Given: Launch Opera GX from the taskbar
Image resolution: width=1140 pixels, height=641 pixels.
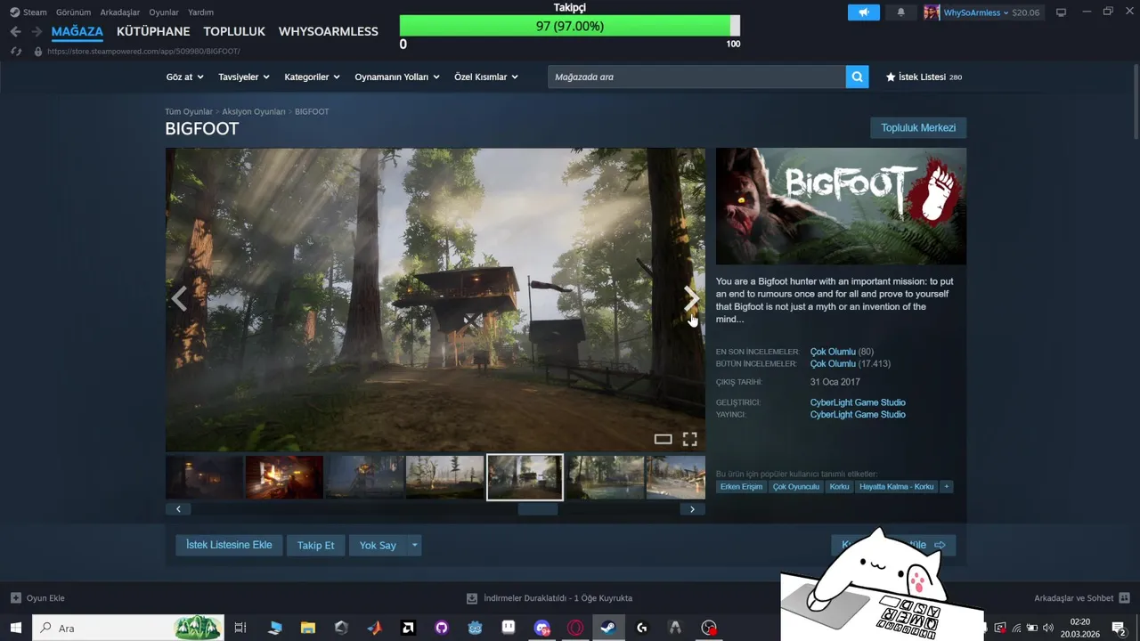Looking at the screenshot, I should [575, 628].
